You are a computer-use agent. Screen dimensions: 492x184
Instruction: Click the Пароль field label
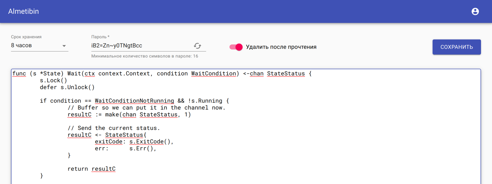[x=100, y=37]
